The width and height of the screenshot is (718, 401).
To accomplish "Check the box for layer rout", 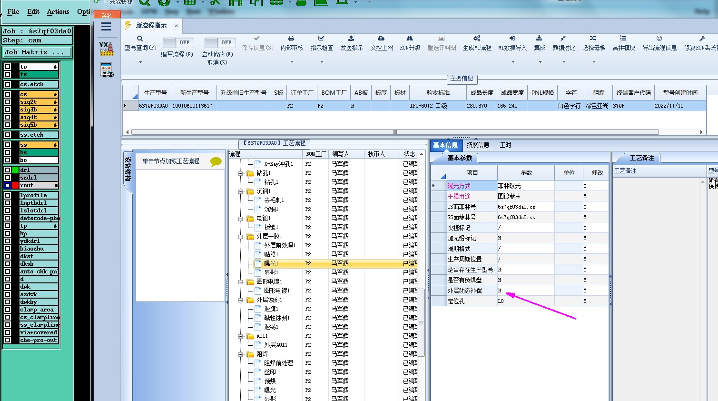I will pos(8,185).
